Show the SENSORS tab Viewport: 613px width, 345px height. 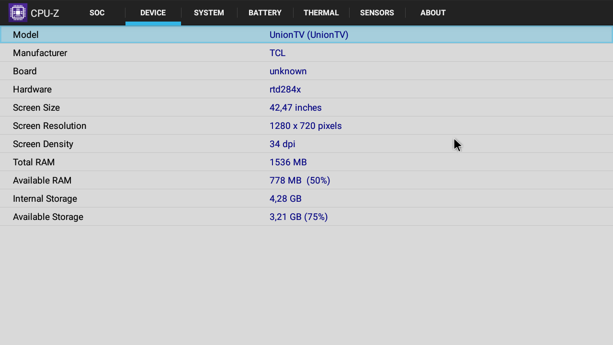tap(377, 13)
